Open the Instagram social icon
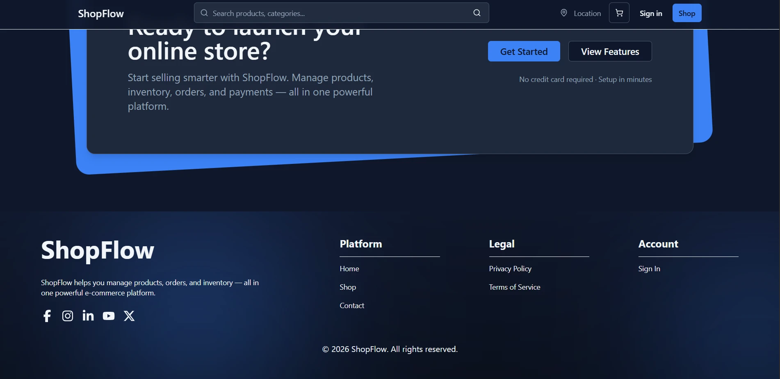Viewport: 780px width, 379px height. [x=68, y=316]
